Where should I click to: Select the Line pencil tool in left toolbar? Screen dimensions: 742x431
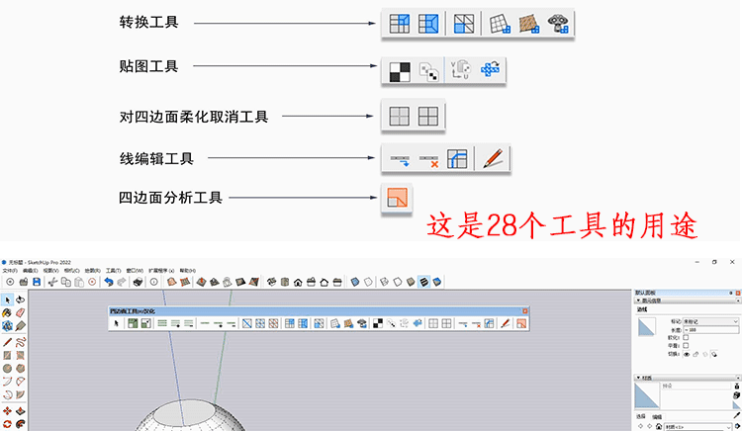pyautogui.click(x=7, y=342)
